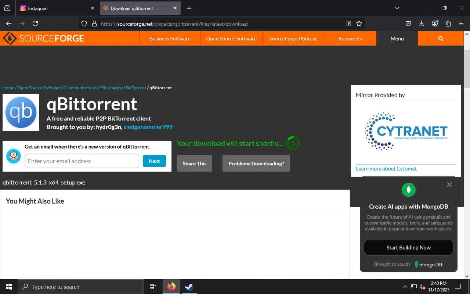470x294 pixels.
Task: Open the Windows Start menu
Action: (x=9, y=287)
